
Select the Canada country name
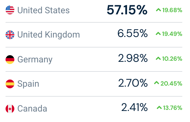coord(32,108)
